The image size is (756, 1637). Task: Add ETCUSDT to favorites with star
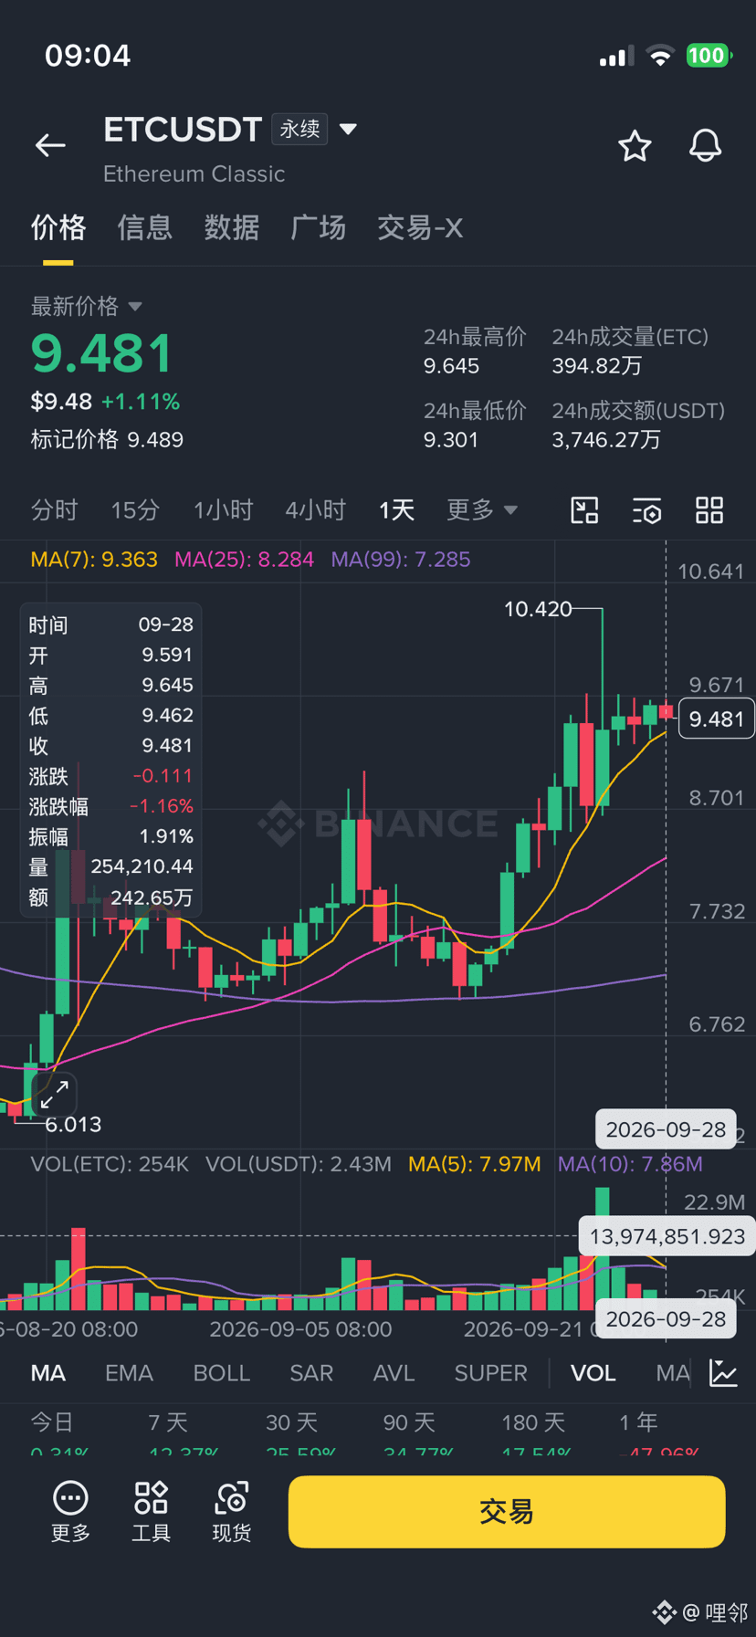(635, 146)
